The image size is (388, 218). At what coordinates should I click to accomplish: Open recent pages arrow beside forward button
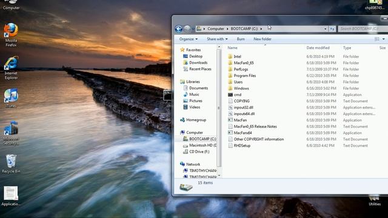point(193,29)
